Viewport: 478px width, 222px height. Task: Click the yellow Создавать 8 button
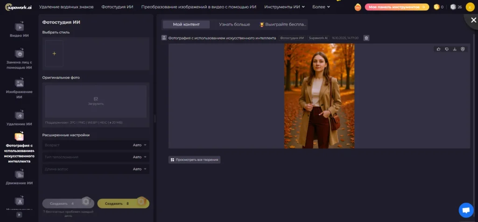coord(123,203)
